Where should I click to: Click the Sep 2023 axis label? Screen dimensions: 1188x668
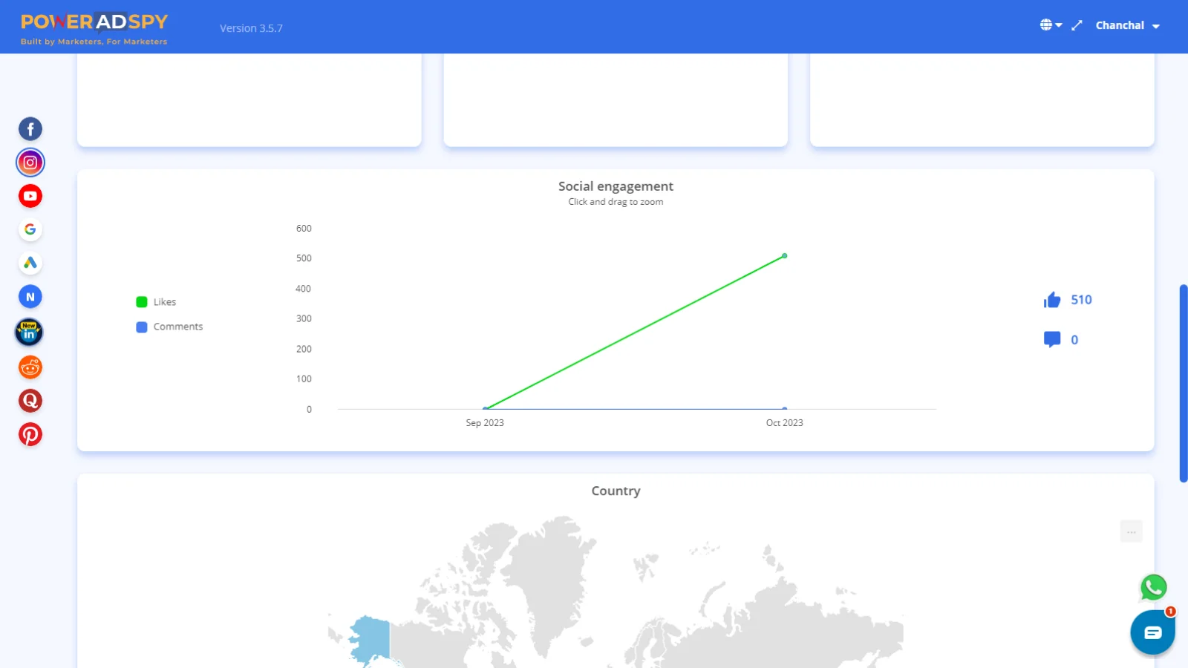pyautogui.click(x=485, y=423)
